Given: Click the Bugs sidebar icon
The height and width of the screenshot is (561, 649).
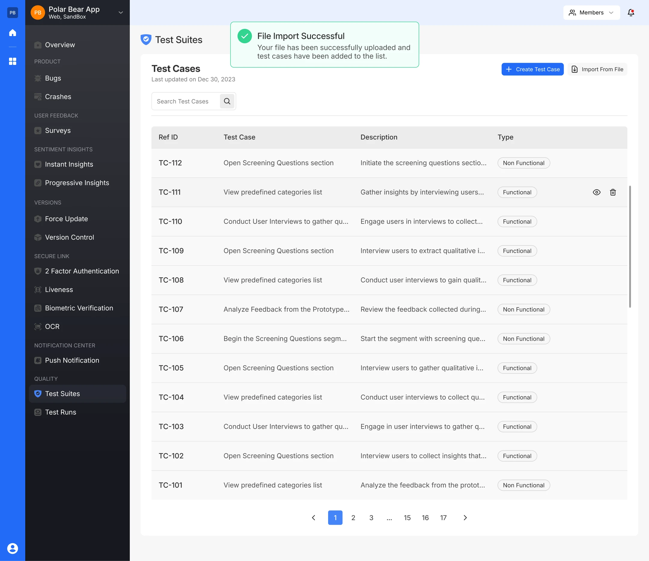Looking at the screenshot, I should click(x=38, y=78).
